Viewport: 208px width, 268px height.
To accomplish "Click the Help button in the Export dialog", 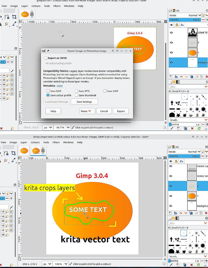I will point(53,111).
